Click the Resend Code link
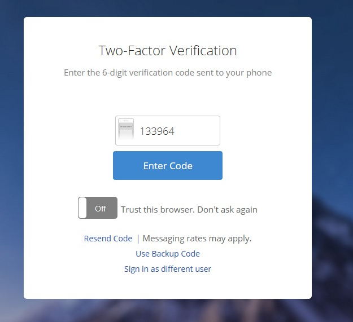The image size is (353, 322). click(x=108, y=239)
